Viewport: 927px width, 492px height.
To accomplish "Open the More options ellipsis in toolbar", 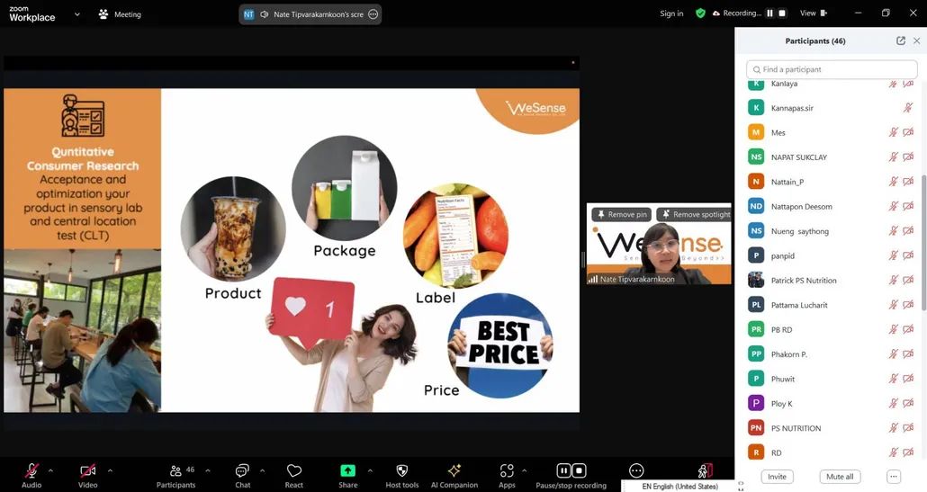I will [x=636, y=470].
